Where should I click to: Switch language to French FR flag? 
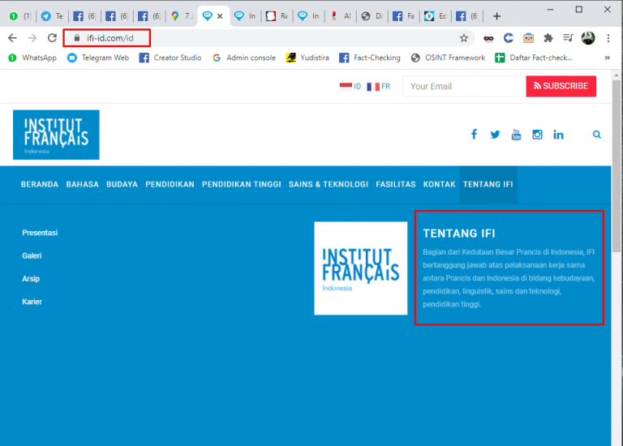click(x=378, y=86)
